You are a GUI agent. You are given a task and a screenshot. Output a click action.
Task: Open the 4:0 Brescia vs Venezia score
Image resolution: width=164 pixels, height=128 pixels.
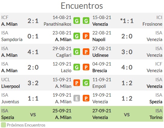pos(127,67)
